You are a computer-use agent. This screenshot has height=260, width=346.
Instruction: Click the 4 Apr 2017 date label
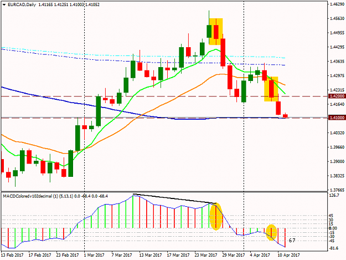coord(260,255)
